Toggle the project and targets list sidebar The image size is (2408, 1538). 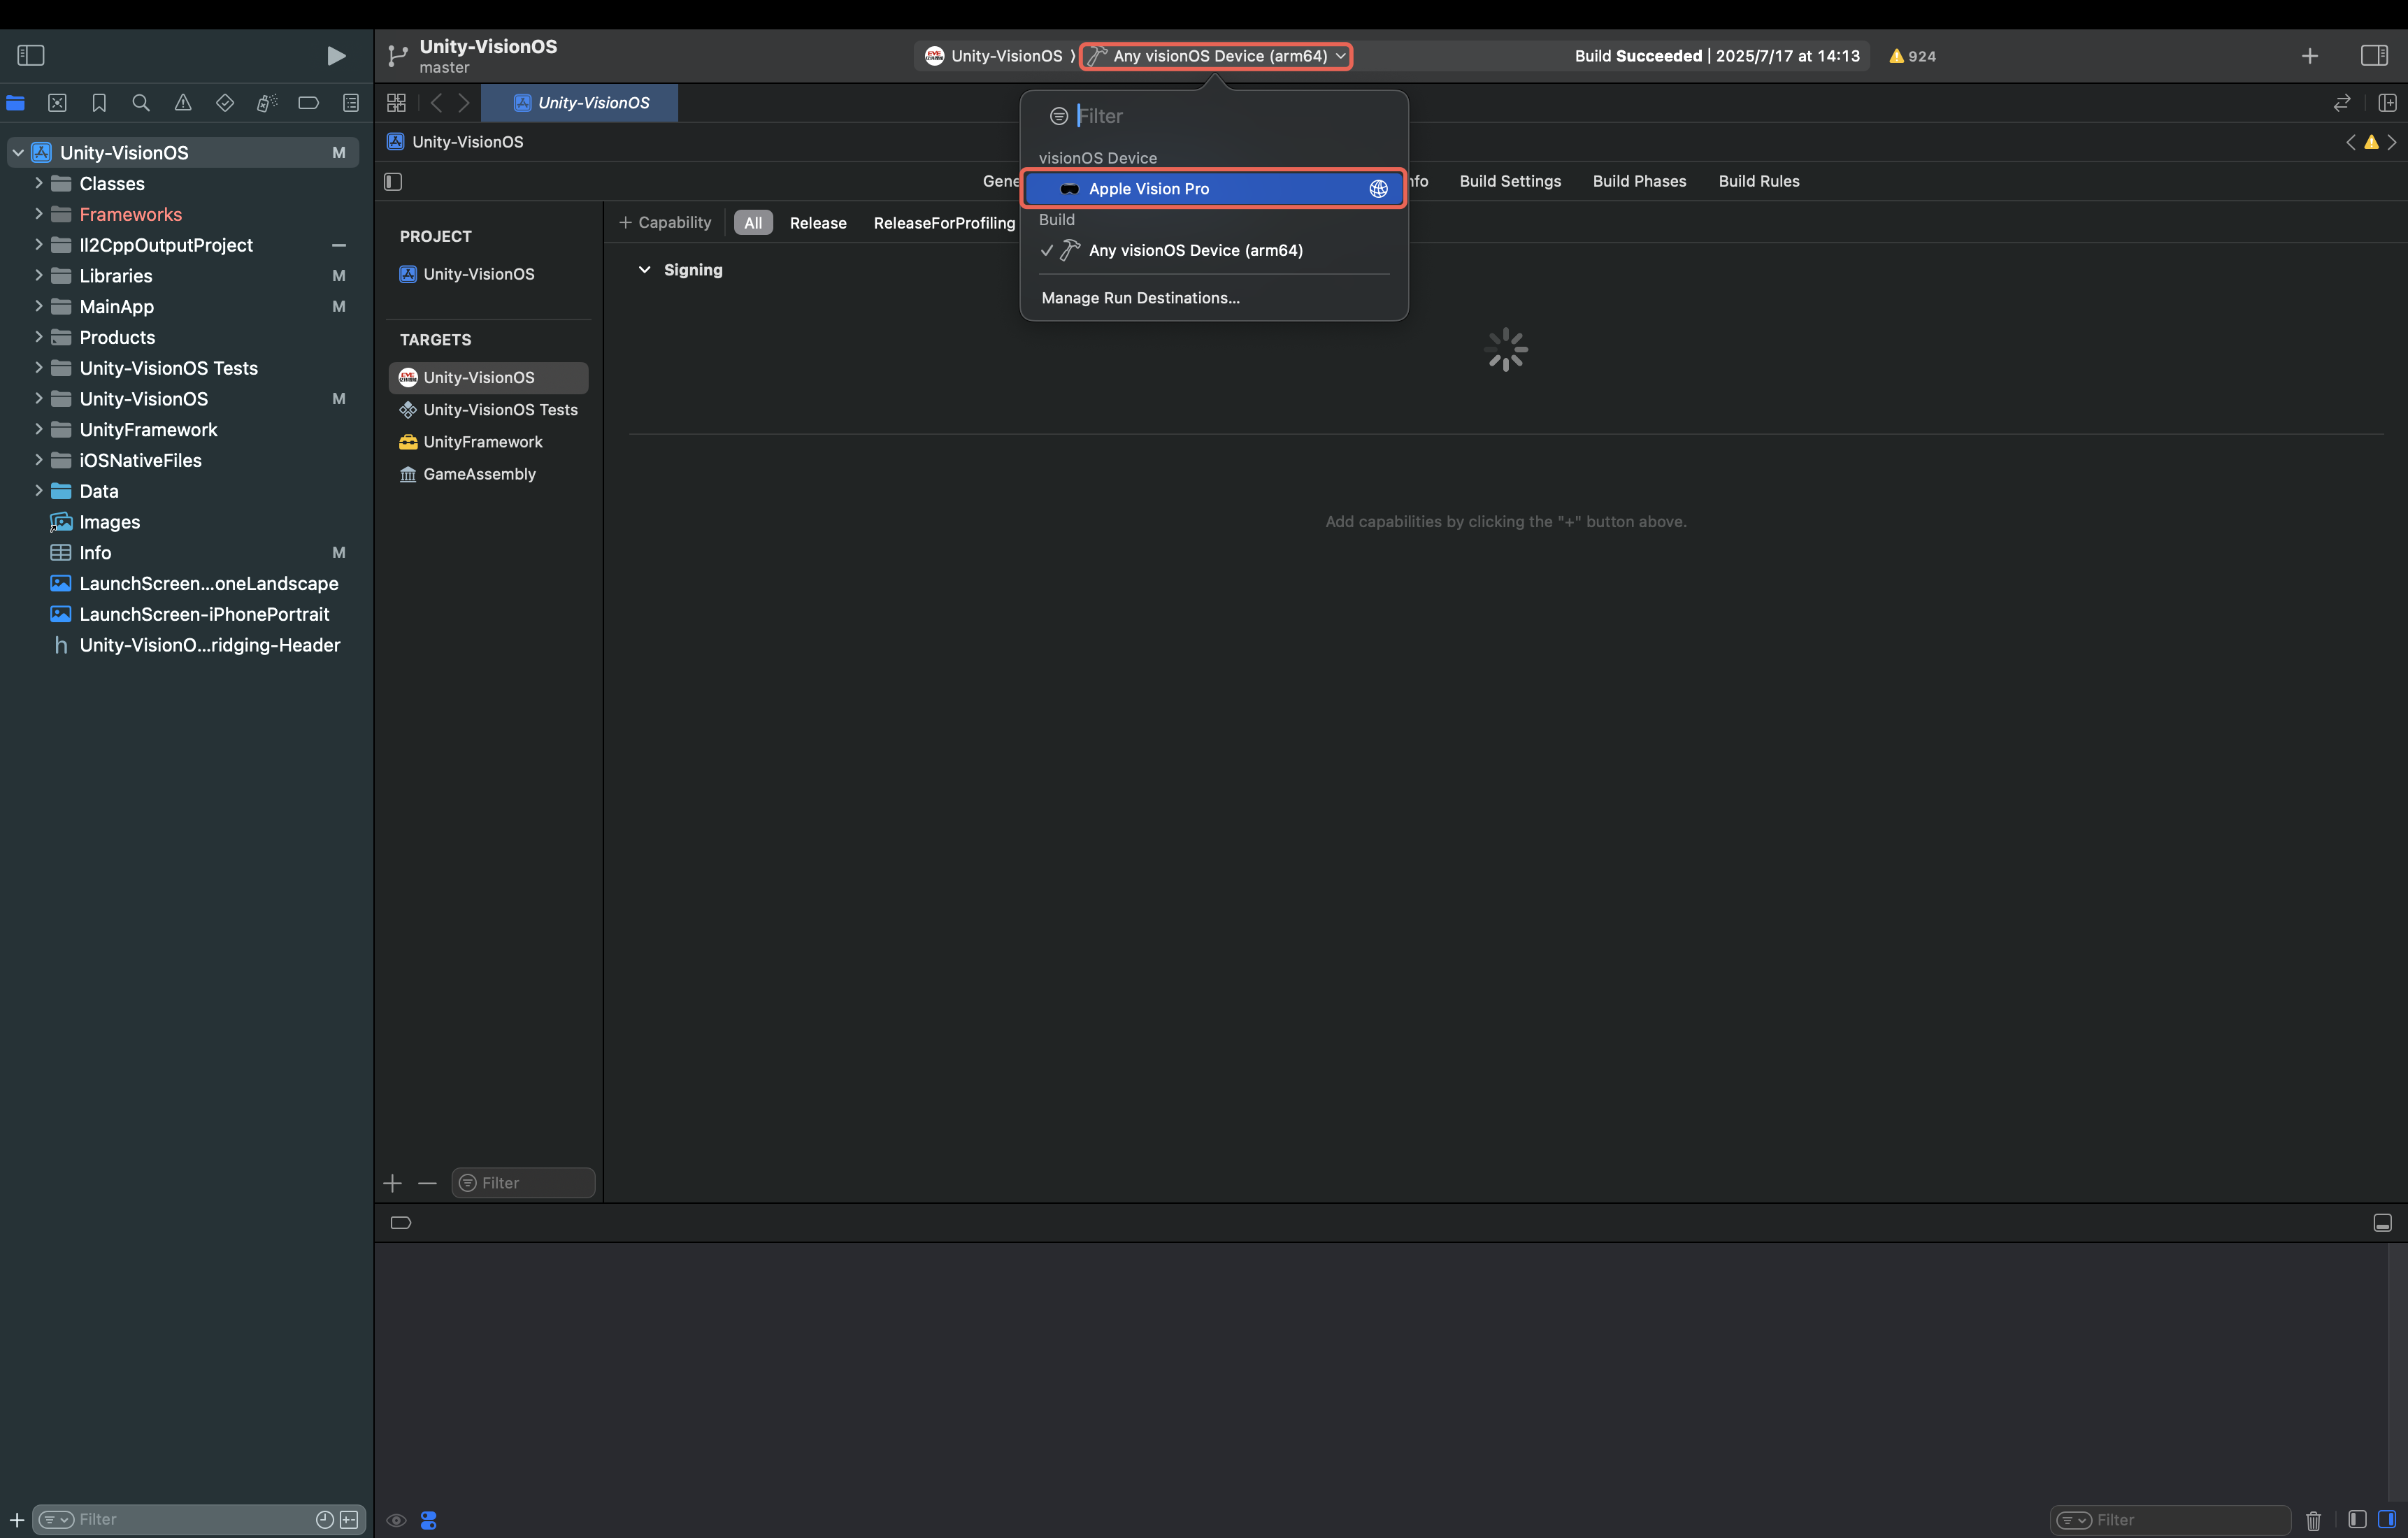point(393,181)
